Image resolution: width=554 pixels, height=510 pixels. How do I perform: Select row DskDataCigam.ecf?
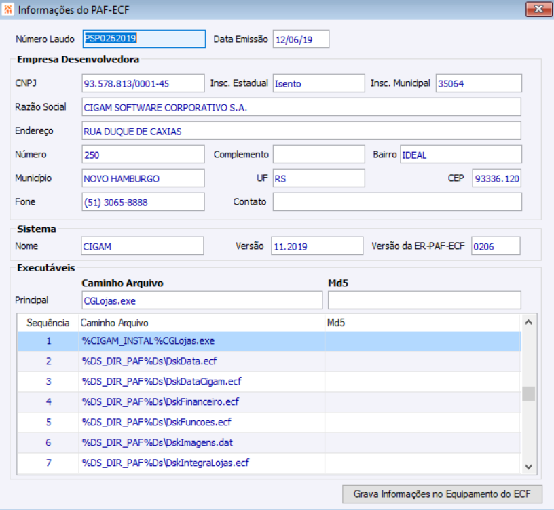(270, 382)
